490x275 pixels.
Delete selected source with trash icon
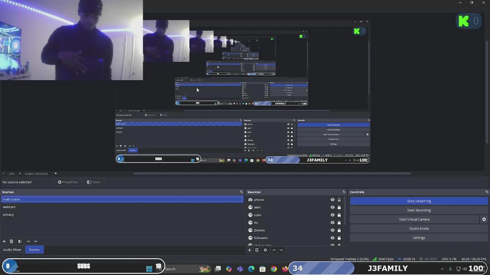(x=257, y=250)
